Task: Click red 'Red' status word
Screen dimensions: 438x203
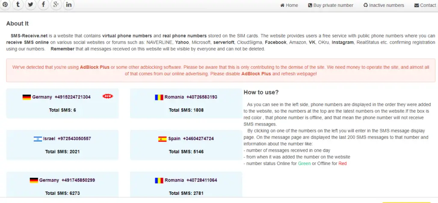Action: coord(343,163)
